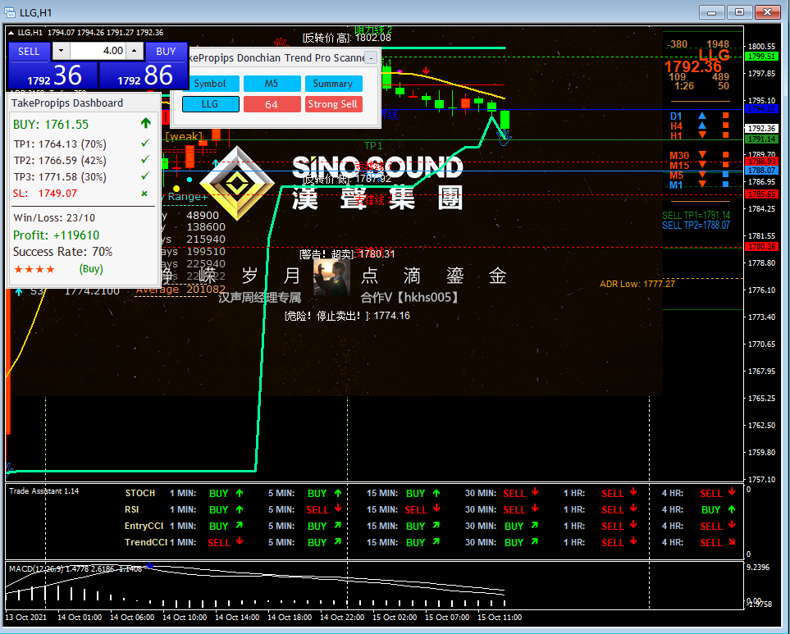Viewport: 790px width, 634px height.
Task: Click the blue hand marker under last candle
Action: pos(505,138)
